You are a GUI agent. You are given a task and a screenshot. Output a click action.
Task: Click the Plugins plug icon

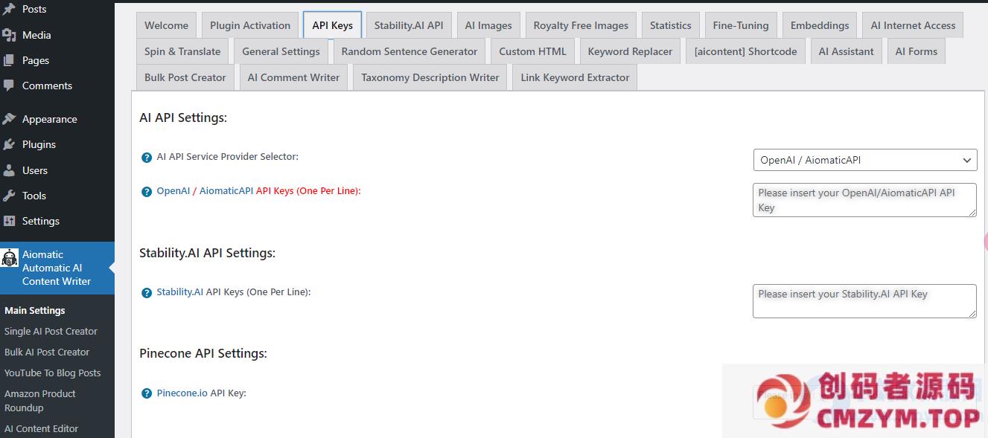[9, 144]
